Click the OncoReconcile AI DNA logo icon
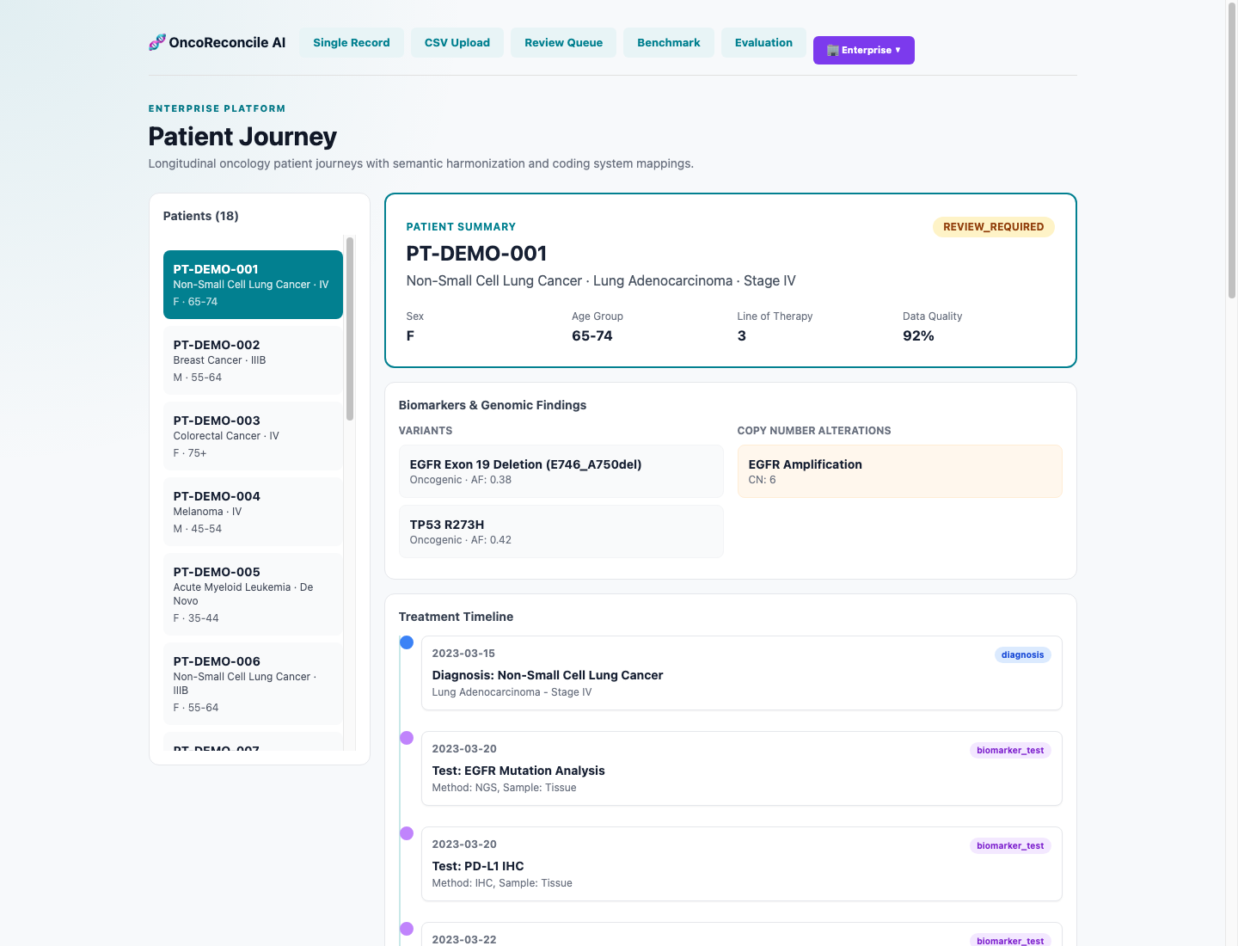This screenshot has height=946, width=1238. (x=157, y=42)
